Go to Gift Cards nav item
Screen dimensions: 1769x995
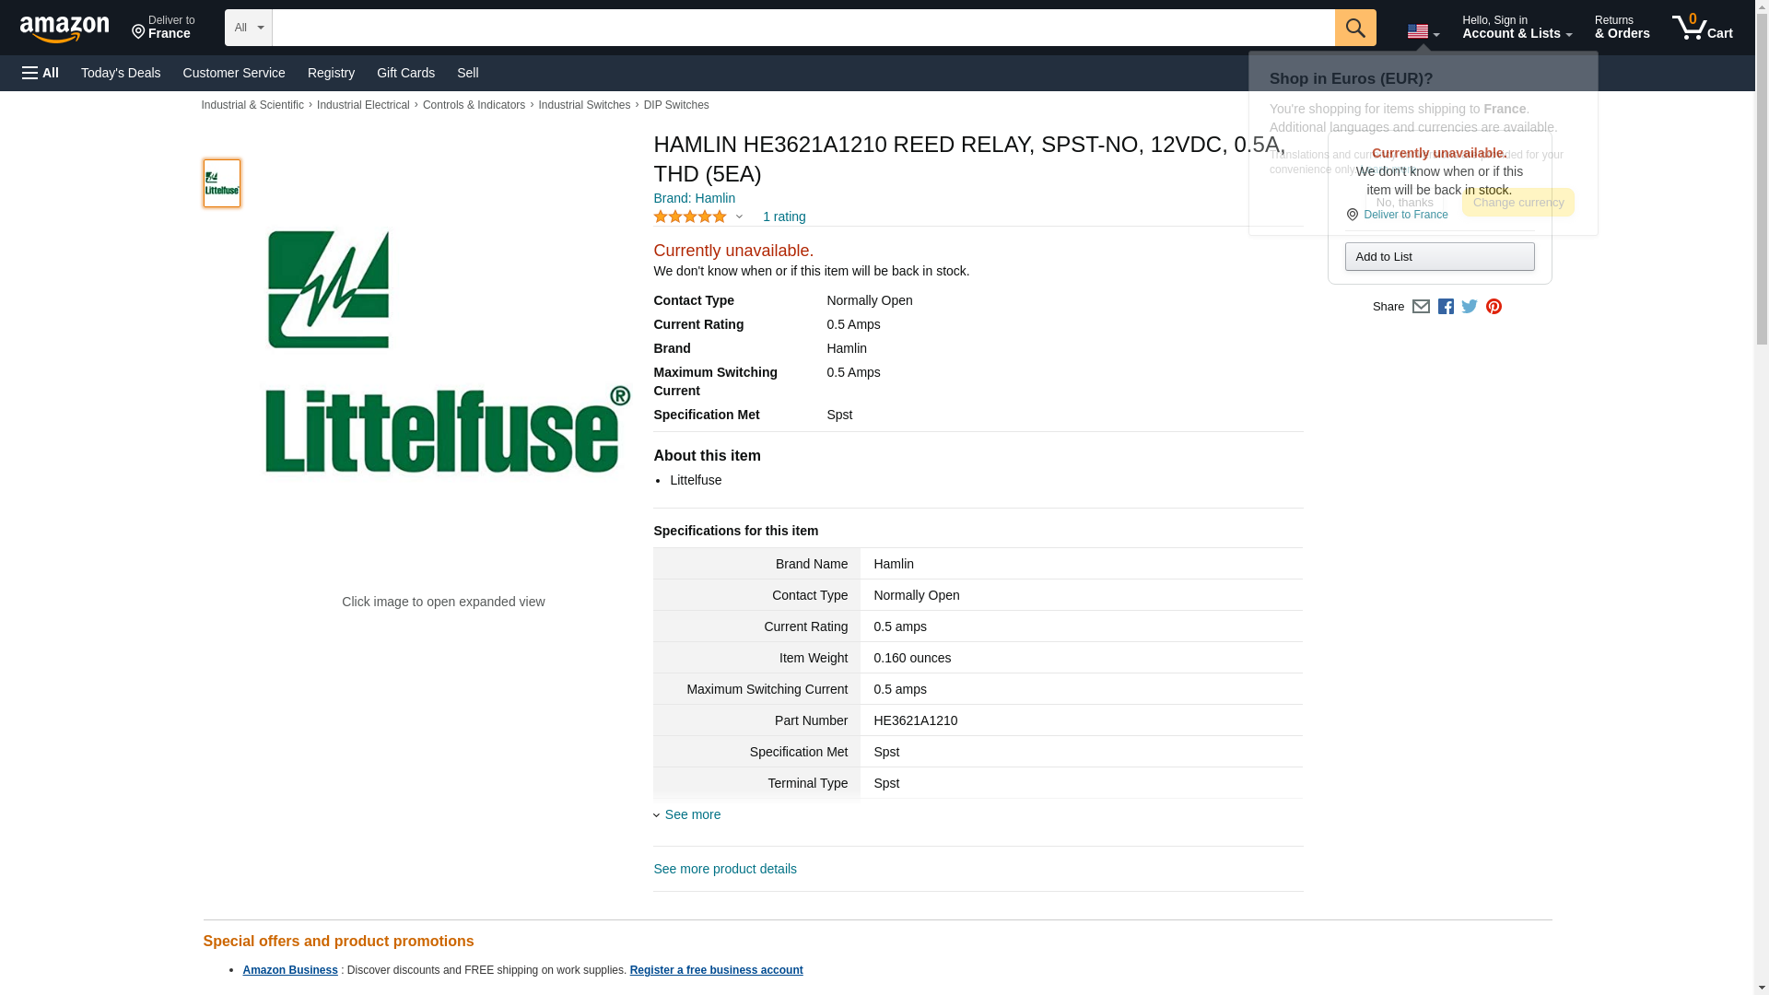pyautogui.click(x=405, y=73)
